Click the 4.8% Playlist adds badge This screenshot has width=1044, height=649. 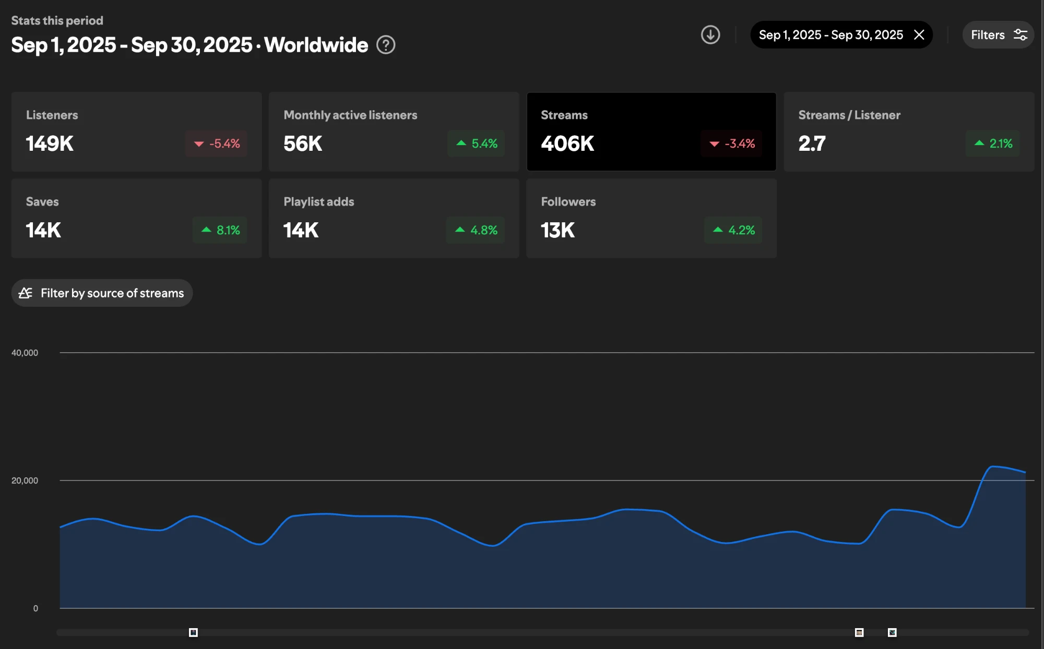(476, 230)
